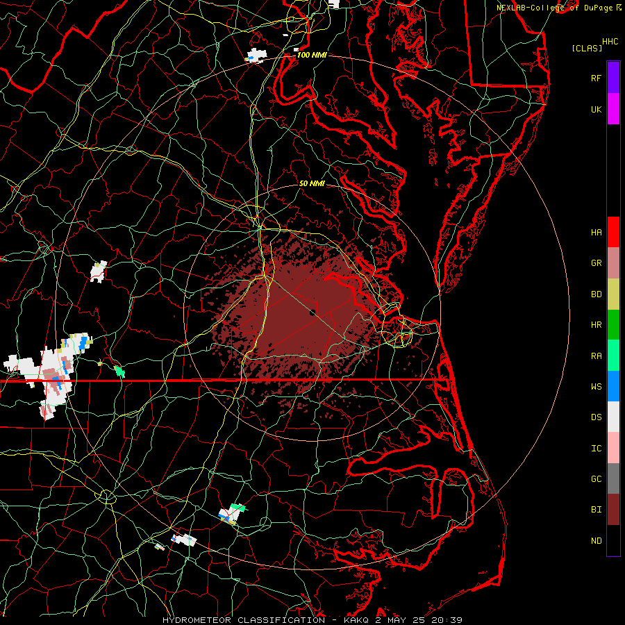Viewport: 625px width, 625px height.
Task: Click the RA light-green legend swatch
Action: pos(613,356)
